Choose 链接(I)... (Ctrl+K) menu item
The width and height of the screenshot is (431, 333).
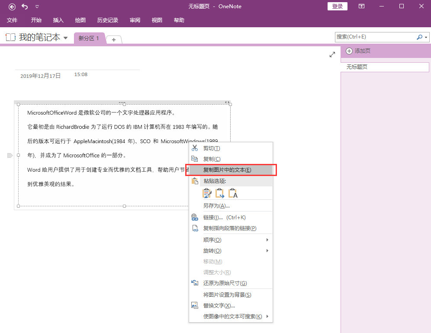pos(231,218)
